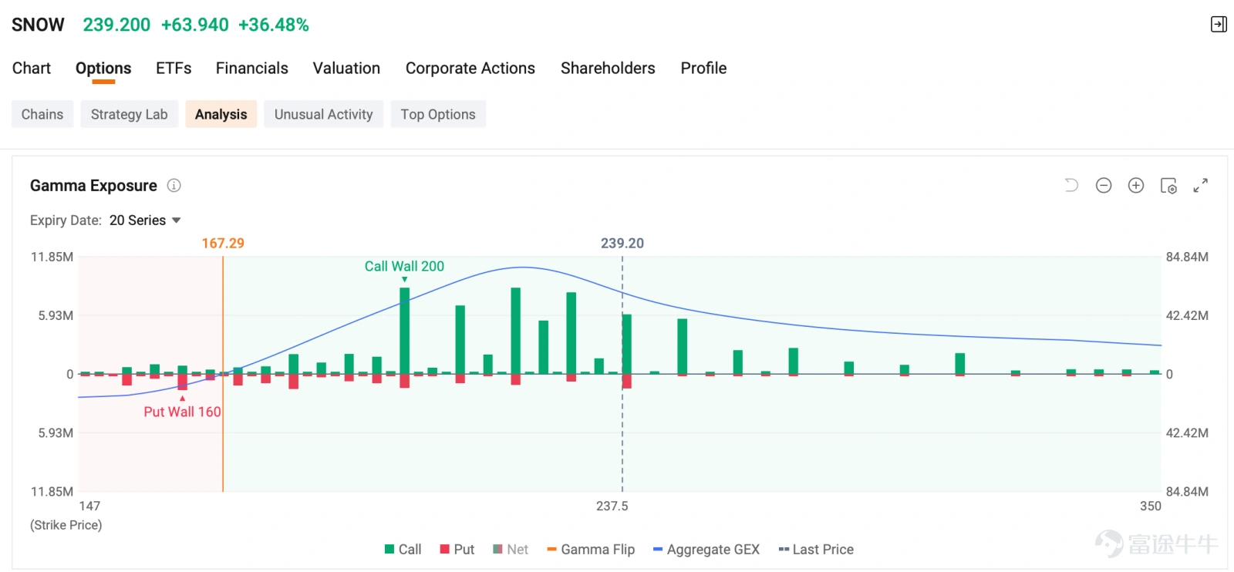This screenshot has height=572, width=1234.
Task: Click the 239.20 last price label
Action: click(x=622, y=243)
